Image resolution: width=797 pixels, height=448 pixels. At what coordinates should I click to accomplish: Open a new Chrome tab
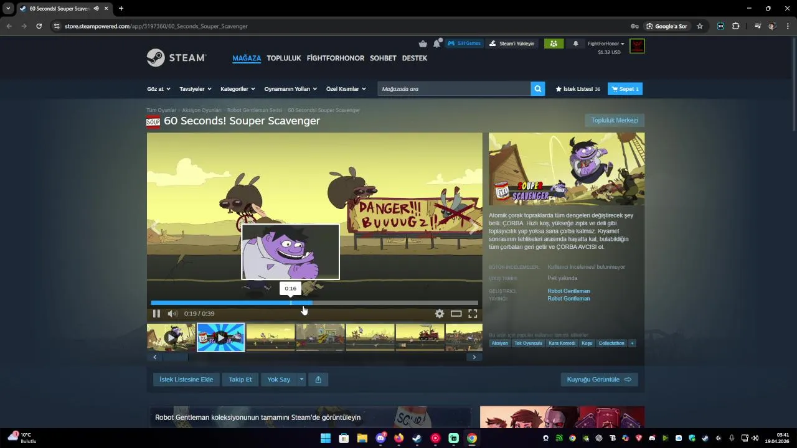(121, 8)
